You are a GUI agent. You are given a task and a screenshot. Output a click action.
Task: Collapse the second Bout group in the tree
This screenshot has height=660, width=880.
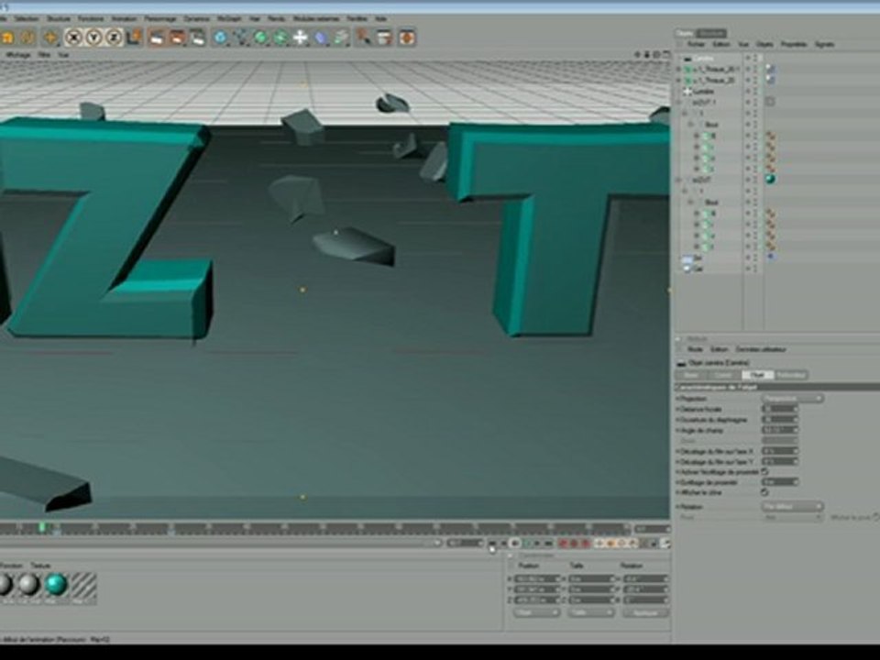coord(691,203)
